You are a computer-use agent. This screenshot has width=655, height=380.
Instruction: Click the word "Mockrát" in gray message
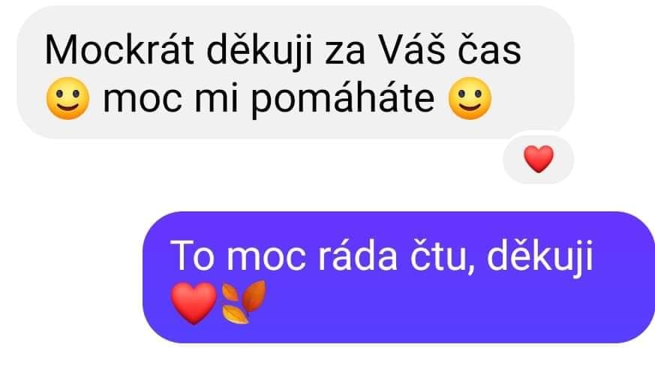pyautogui.click(x=119, y=50)
